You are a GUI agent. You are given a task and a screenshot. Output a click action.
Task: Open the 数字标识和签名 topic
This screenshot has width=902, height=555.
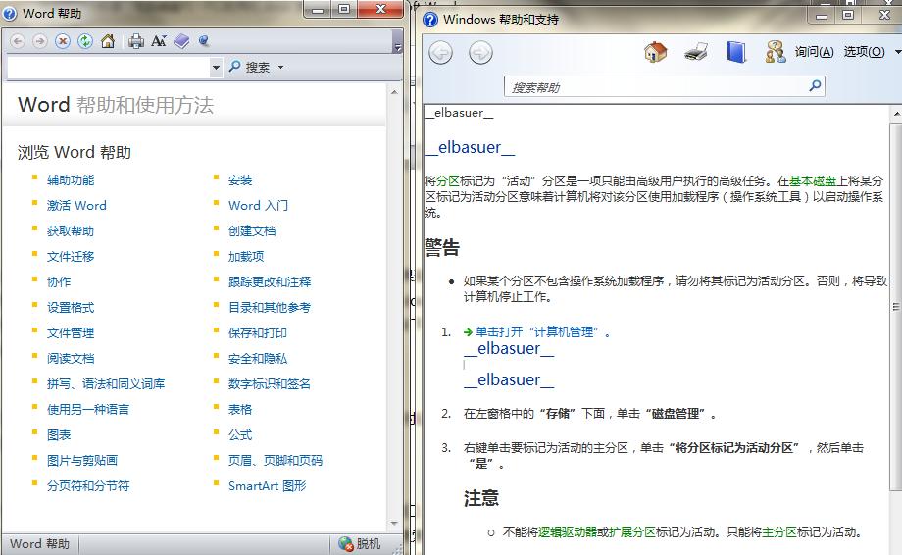(x=270, y=383)
